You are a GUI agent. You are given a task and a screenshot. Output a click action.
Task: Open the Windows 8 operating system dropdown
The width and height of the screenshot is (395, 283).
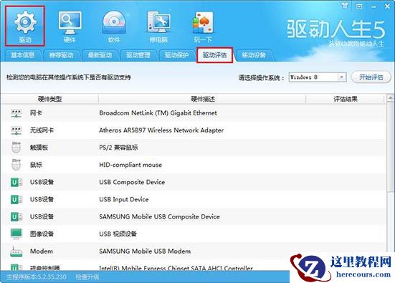(x=318, y=77)
